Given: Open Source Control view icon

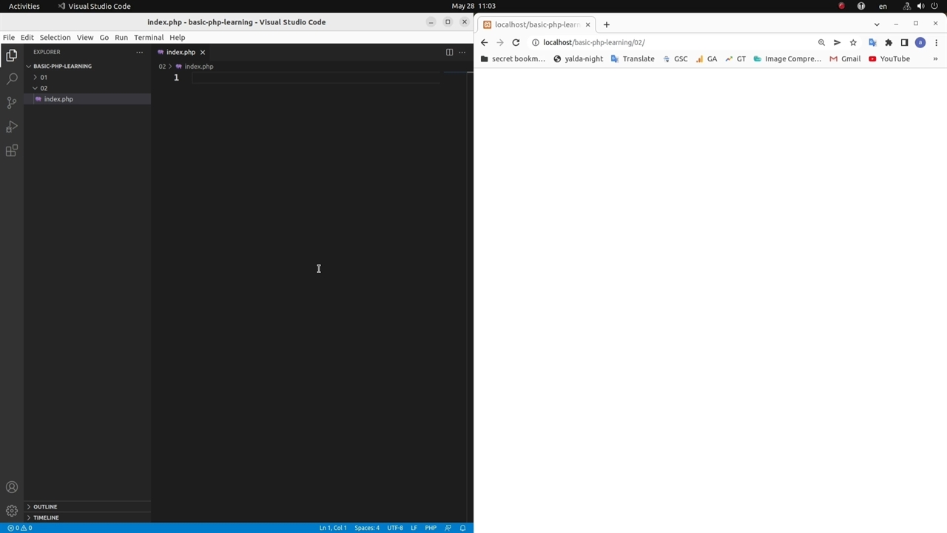Looking at the screenshot, I should pos(12,103).
